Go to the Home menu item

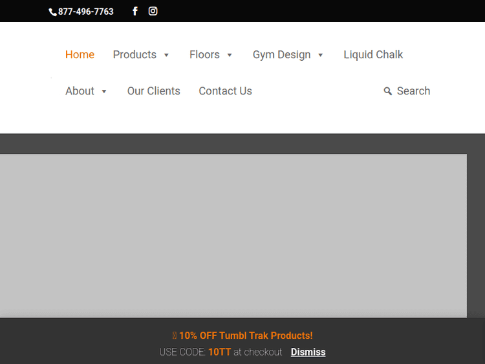80,55
